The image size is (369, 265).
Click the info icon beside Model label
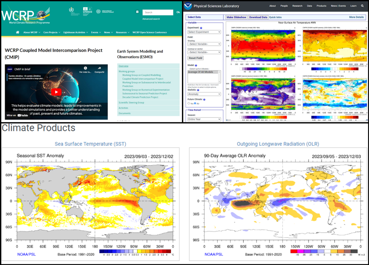pyautogui.click(x=196, y=65)
